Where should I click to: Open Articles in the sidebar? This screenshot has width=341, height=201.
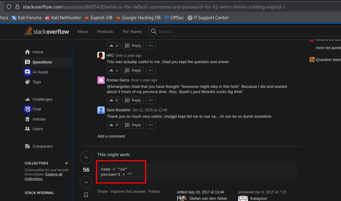[47, 119]
